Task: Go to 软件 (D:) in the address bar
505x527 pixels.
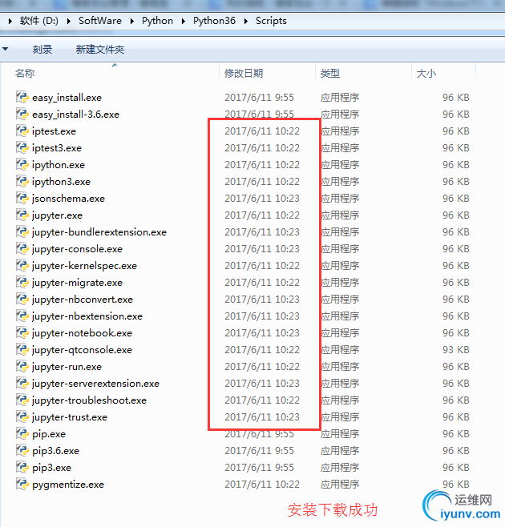Action: [x=39, y=21]
